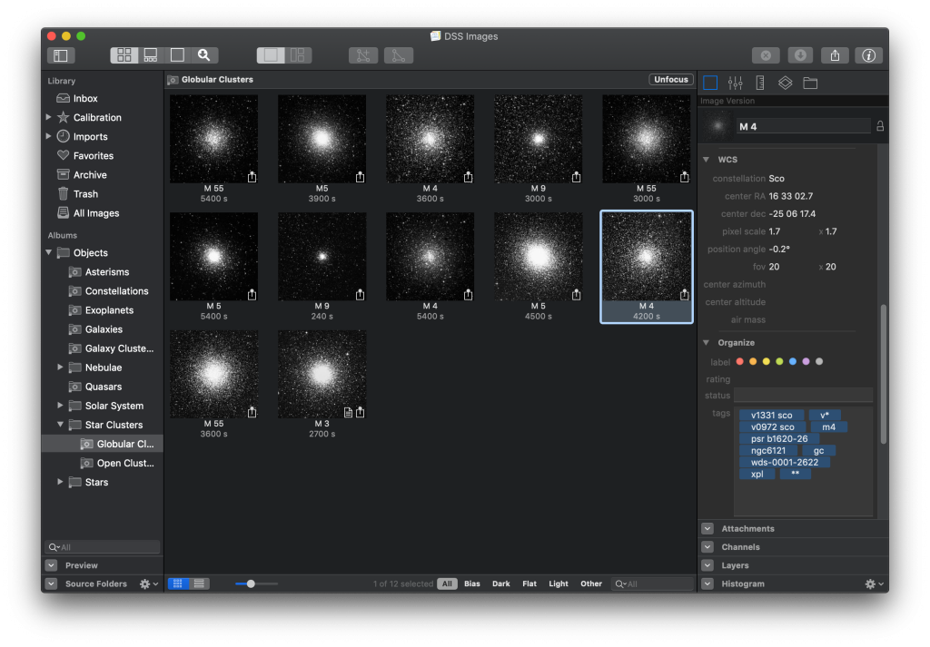The image size is (930, 647).
Task: Pick the red label color swatch
Action: 740,360
